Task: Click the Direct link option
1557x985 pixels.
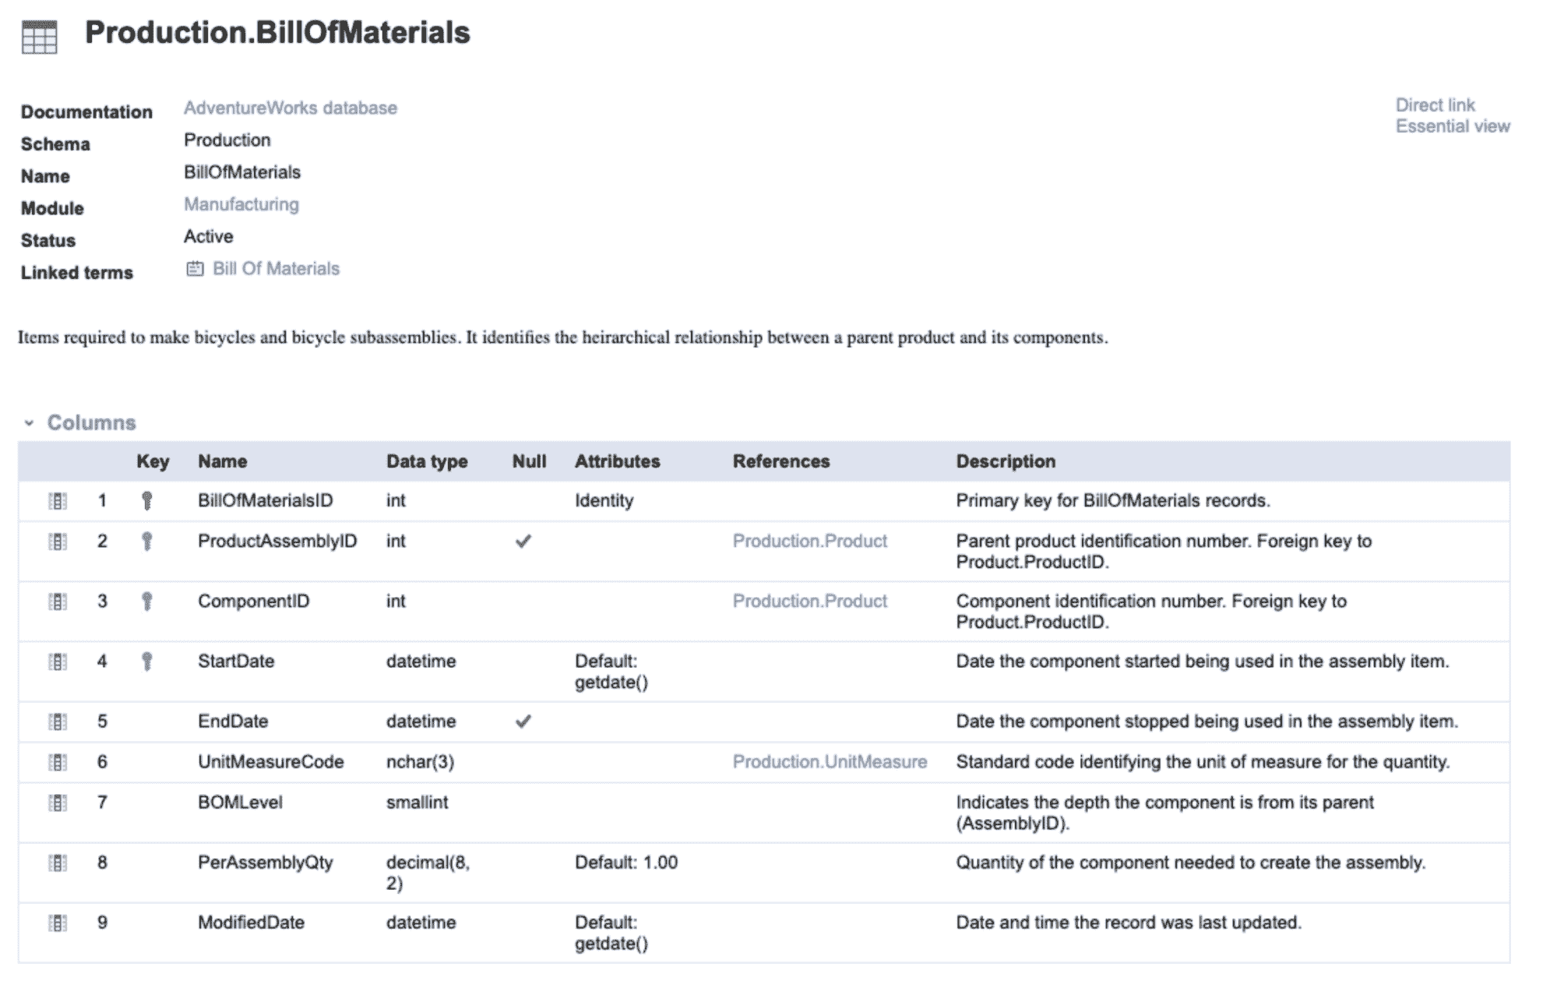Action: (1435, 105)
